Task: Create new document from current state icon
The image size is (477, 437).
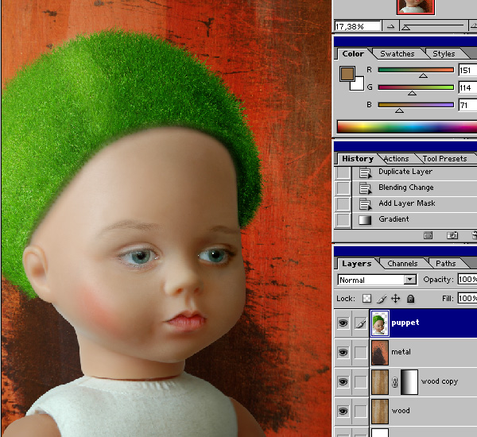Action: [x=428, y=235]
